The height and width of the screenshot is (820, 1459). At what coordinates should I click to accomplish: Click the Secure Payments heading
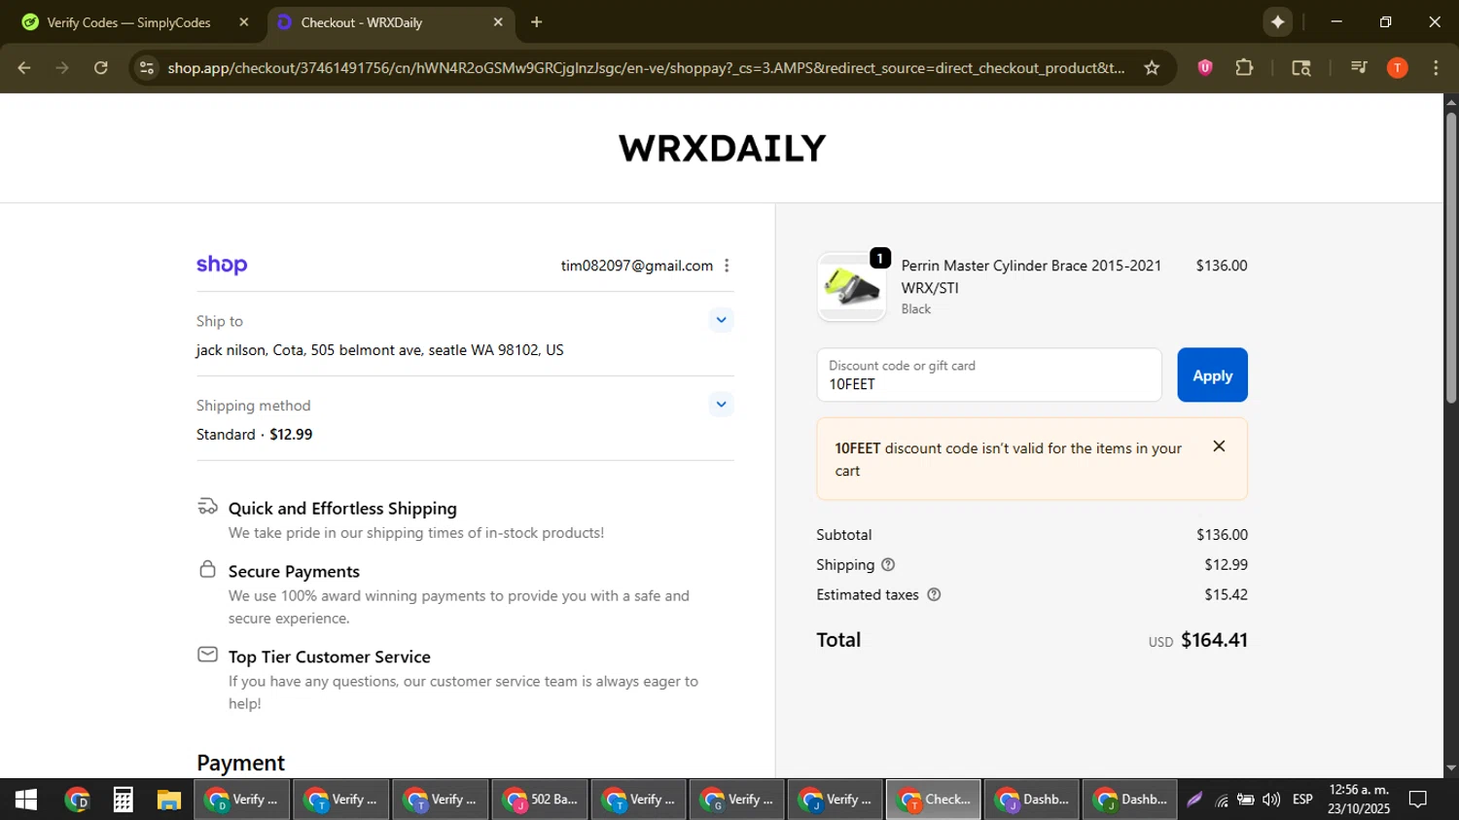(294, 572)
